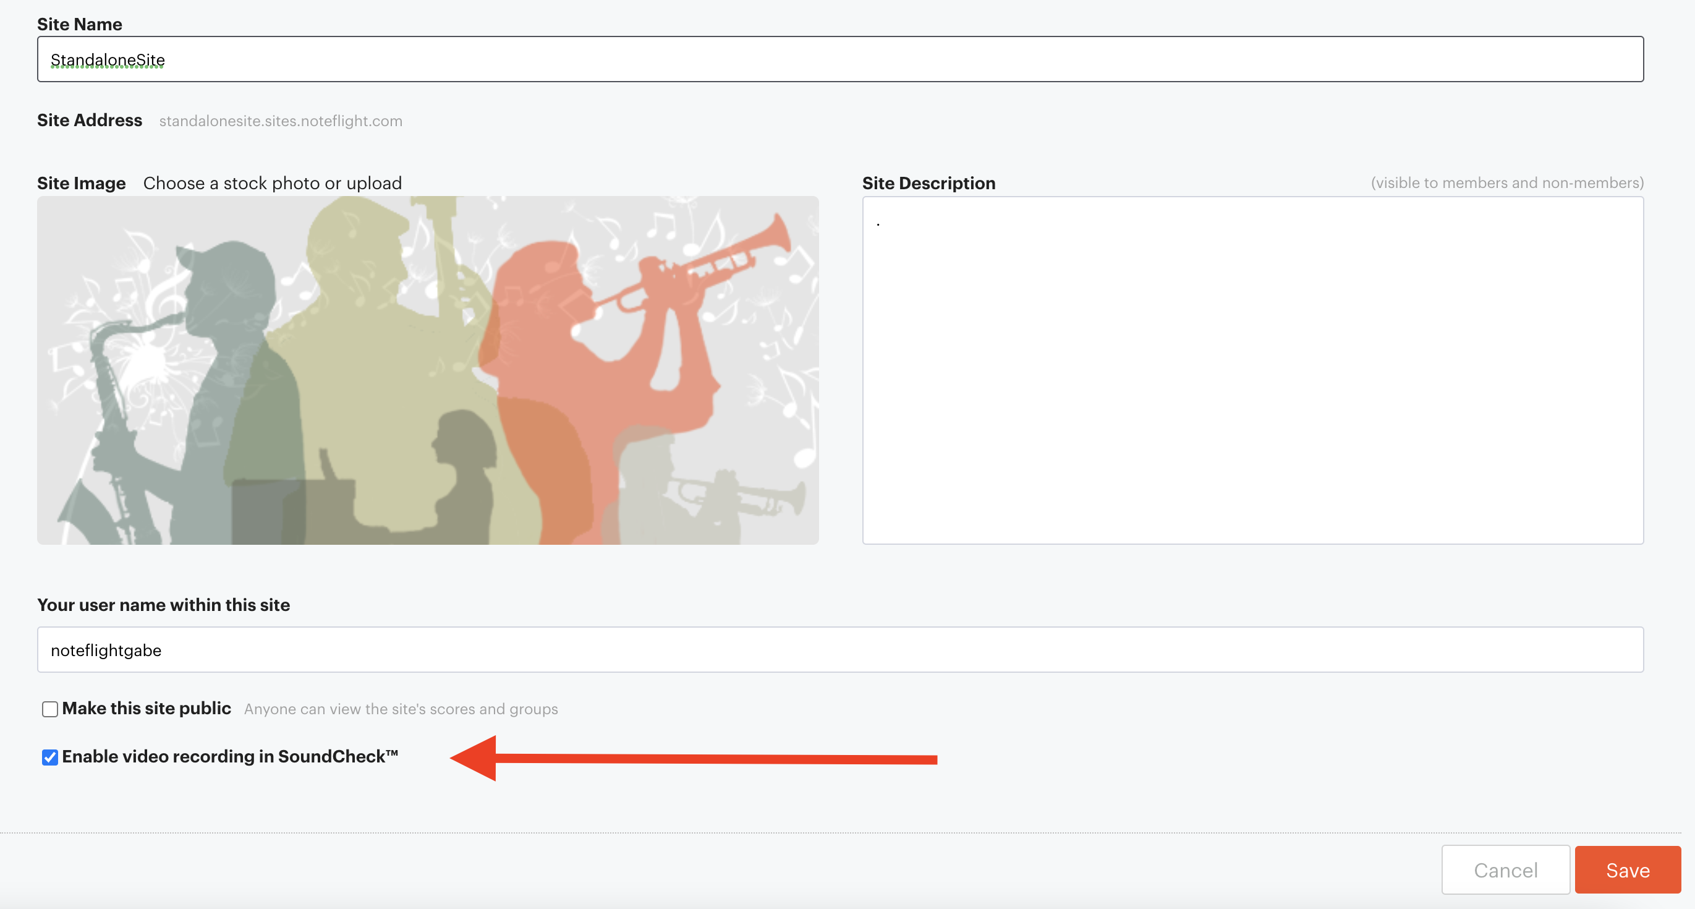The width and height of the screenshot is (1695, 909).
Task: Click the 'Site Name' label
Action: click(x=80, y=24)
